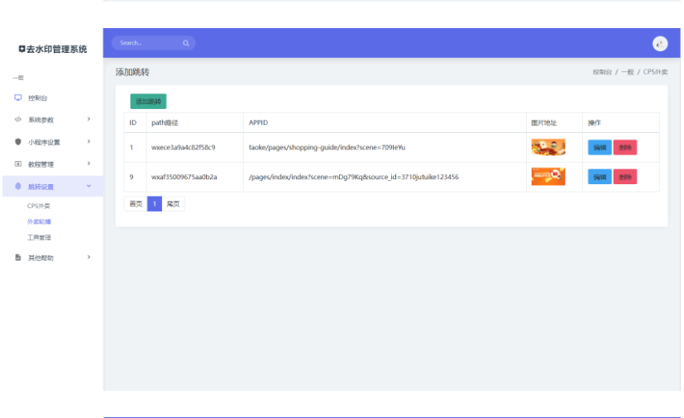Expand the 系统参数 submenu arrow

pyautogui.click(x=88, y=120)
